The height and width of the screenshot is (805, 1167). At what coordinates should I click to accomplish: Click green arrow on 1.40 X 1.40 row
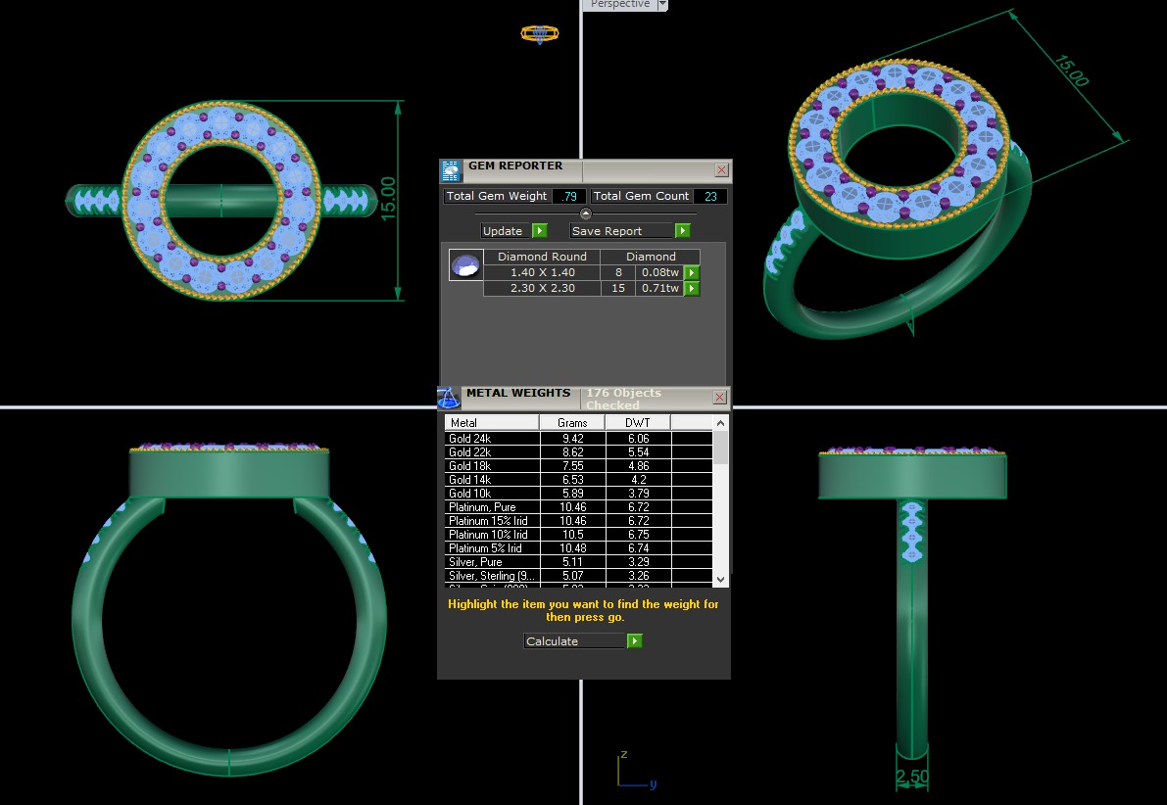692,272
